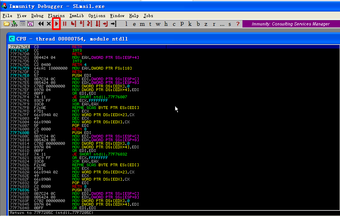Select address 77F7680B row

tap(174, 132)
